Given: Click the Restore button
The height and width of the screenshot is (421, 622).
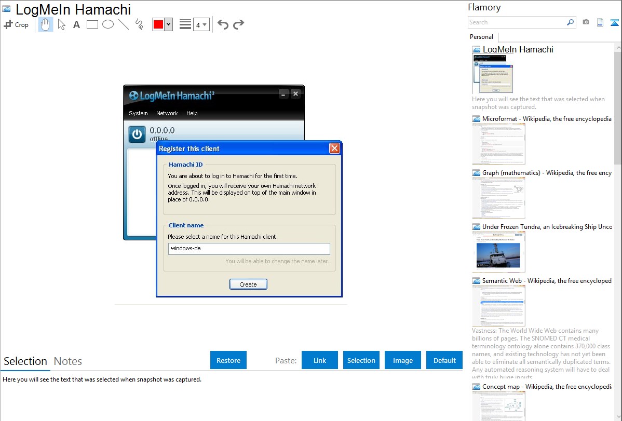Looking at the screenshot, I should tap(228, 360).
